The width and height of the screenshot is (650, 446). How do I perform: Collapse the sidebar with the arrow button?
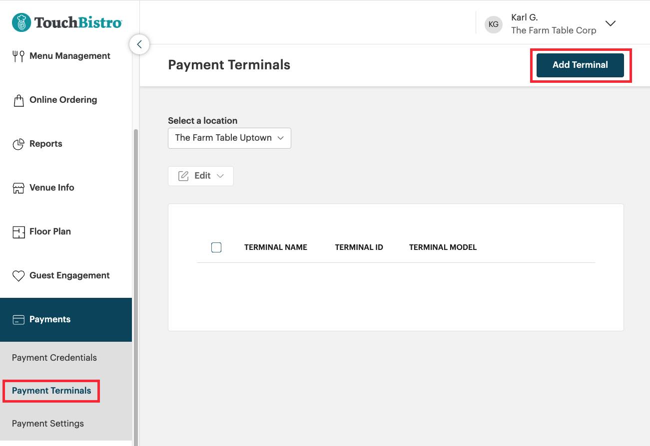tap(139, 44)
